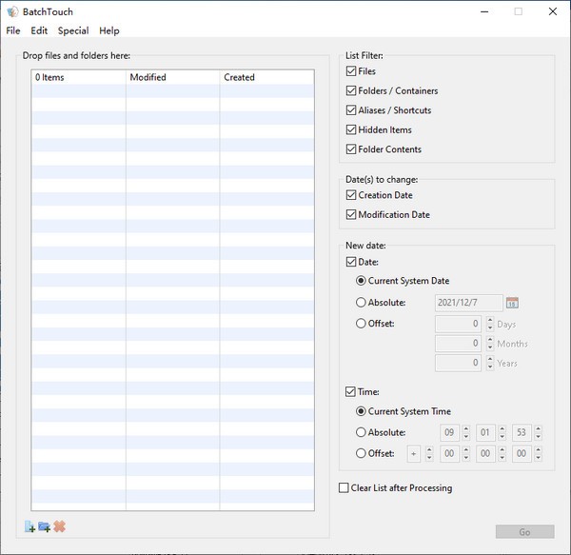Sort by the Modified column header

[172, 77]
